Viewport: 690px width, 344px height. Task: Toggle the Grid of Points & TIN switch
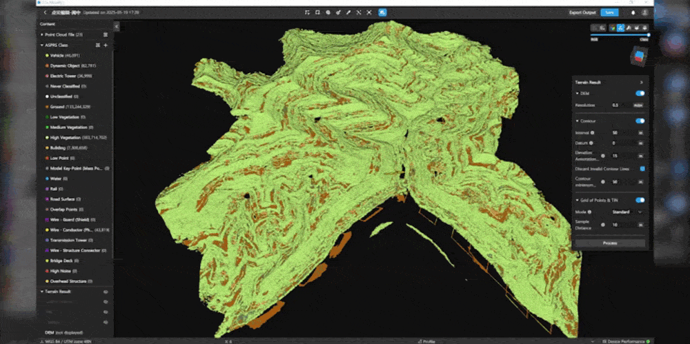(640, 200)
